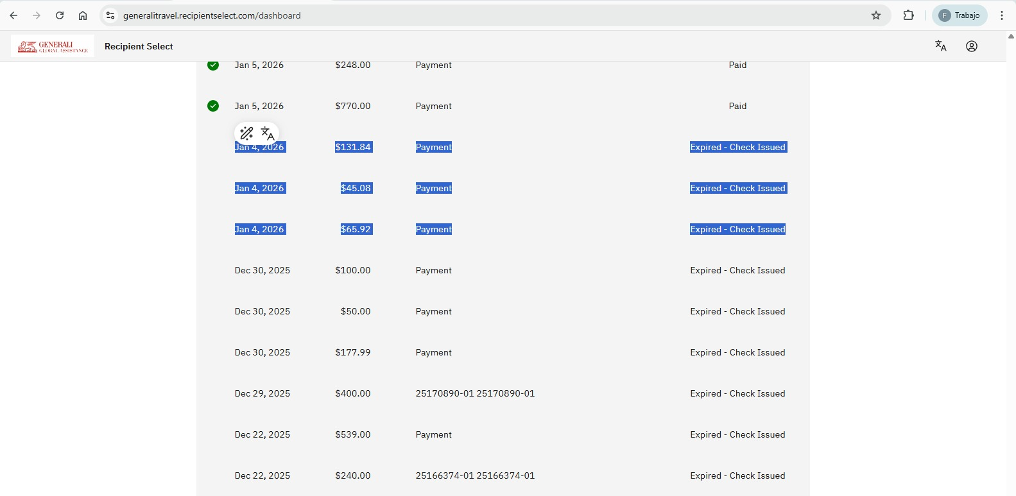
Task: Reload the dashboard page
Action: [x=60, y=15]
